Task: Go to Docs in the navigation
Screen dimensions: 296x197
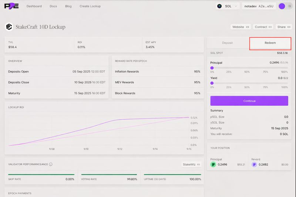Action: pyautogui.click(x=53, y=6)
